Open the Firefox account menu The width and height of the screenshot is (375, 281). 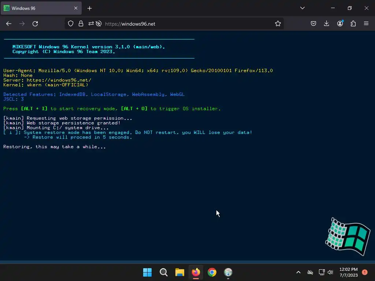(340, 23)
